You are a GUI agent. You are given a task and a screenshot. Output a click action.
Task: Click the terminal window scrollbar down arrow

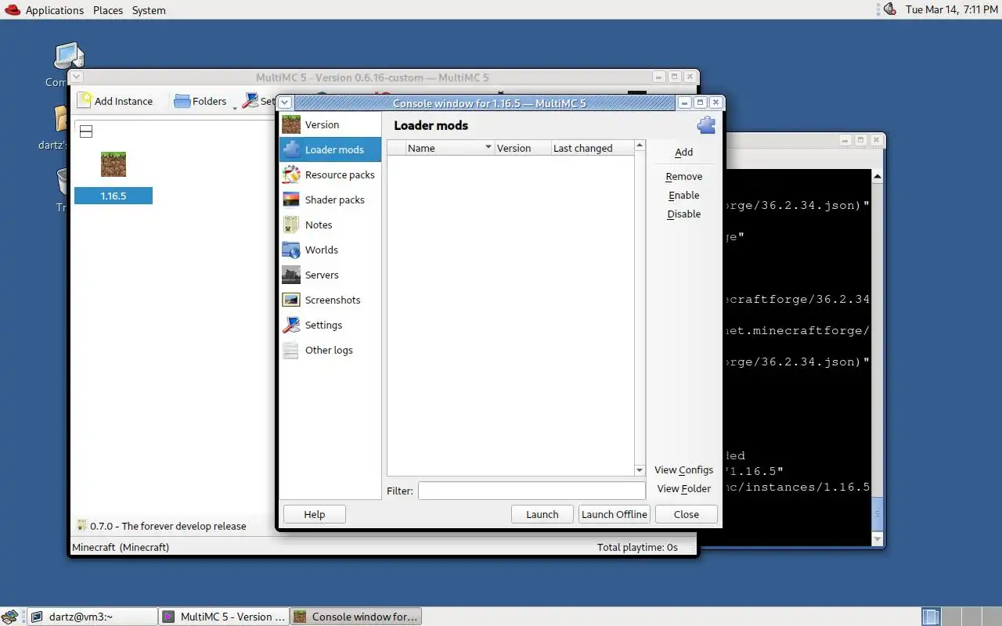[878, 539]
